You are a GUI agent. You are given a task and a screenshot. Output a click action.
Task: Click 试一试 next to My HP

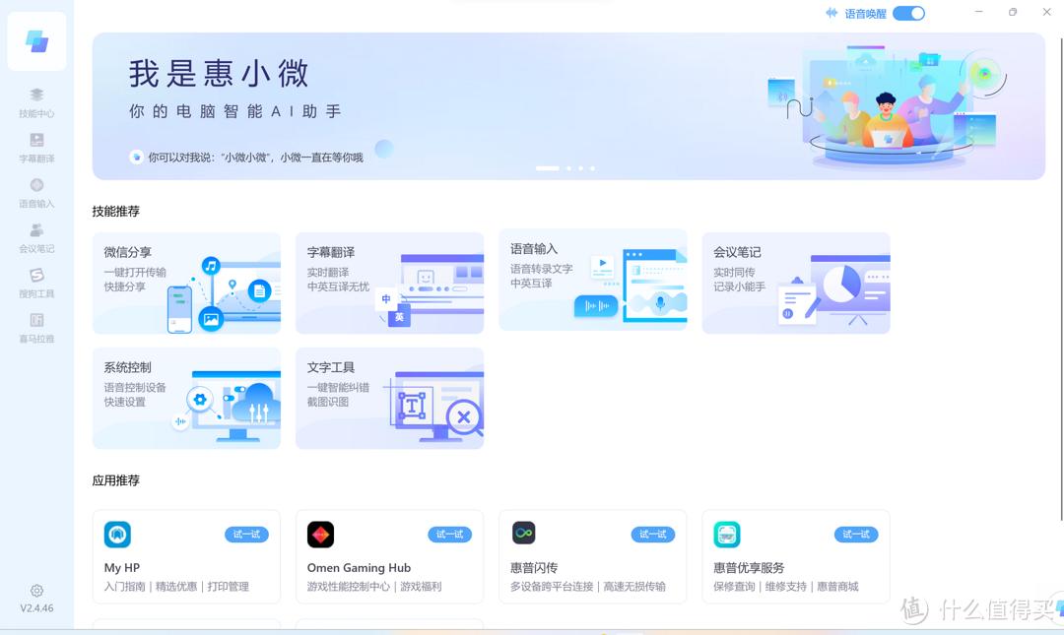click(x=246, y=534)
